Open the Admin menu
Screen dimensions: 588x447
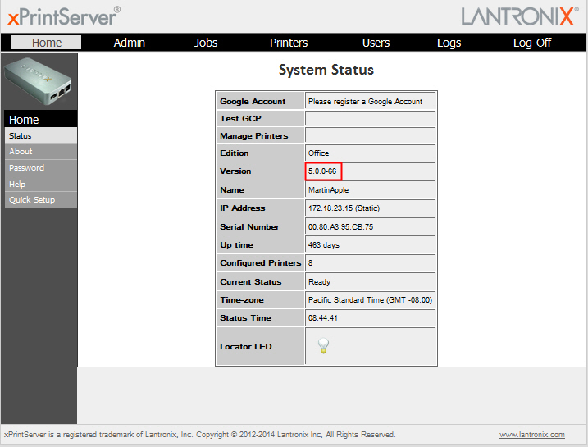130,43
